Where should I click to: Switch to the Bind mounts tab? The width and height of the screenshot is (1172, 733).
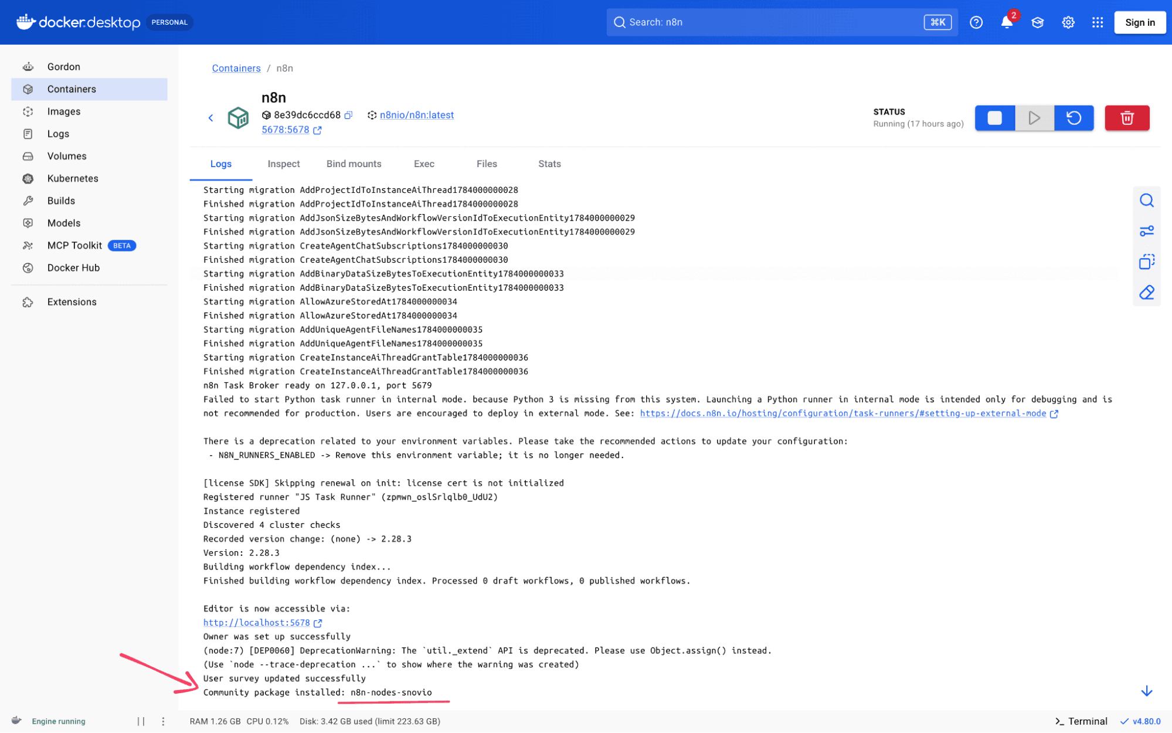coord(354,164)
